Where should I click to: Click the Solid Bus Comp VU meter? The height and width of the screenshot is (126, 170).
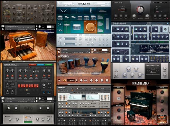click(153, 71)
